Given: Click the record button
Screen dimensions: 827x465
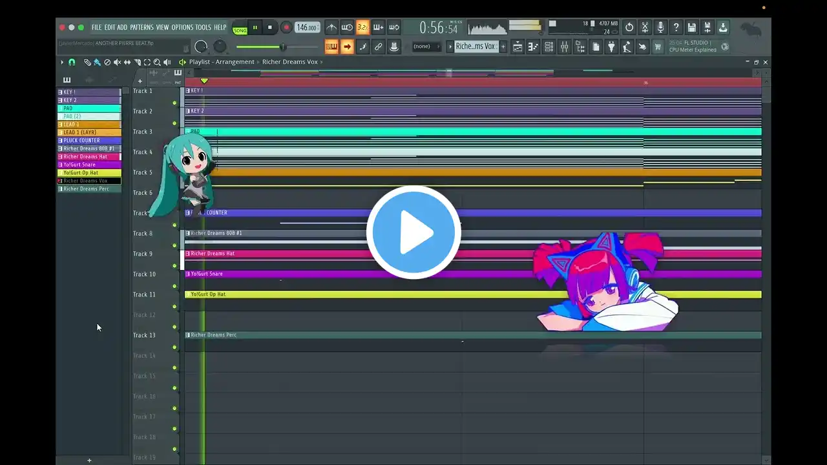Looking at the screenshot, I should [x=286, y=28].
